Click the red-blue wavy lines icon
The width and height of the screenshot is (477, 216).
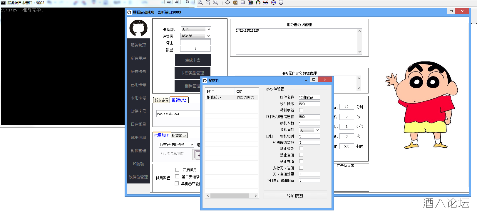click(x=266, y=2)
